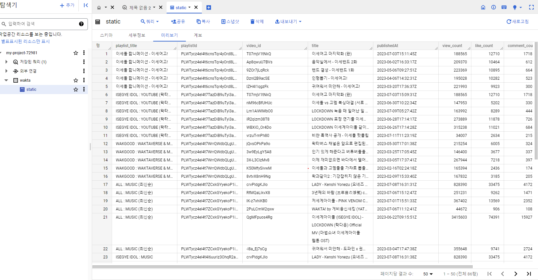Image resolution: width=538 pixels, height=280 pixels.
Task: Go to last page of results
Action: (529, 274)
